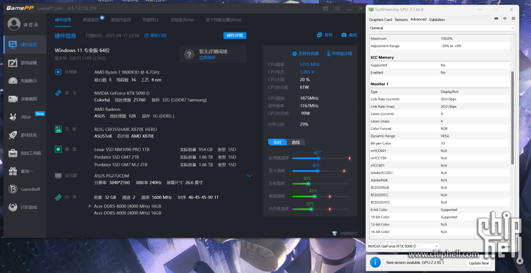This screenshot has width=531, height=273.
Task: Click the 重新扫描 rescan link
Action: pyautogui.click(x=155, y=36)
